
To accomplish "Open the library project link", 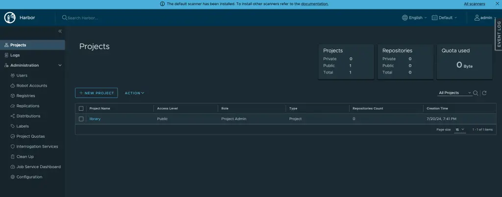I will (x=95, y=119).
